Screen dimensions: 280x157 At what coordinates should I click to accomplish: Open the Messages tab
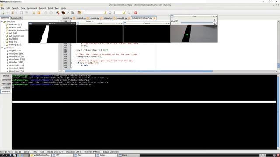pos(6,84)
